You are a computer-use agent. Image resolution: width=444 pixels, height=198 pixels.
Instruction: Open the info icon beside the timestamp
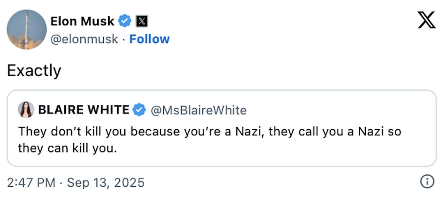427,182
